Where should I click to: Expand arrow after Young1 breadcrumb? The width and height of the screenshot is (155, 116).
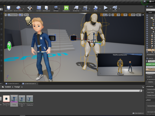(x=22, y=87)
